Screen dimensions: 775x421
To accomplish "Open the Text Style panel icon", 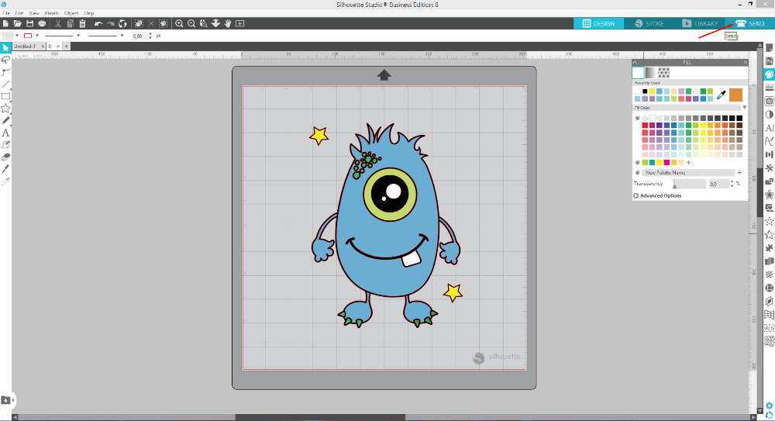I will (769, 128).
